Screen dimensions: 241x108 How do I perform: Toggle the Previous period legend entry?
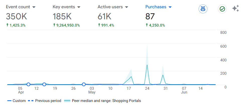[45, 101]
